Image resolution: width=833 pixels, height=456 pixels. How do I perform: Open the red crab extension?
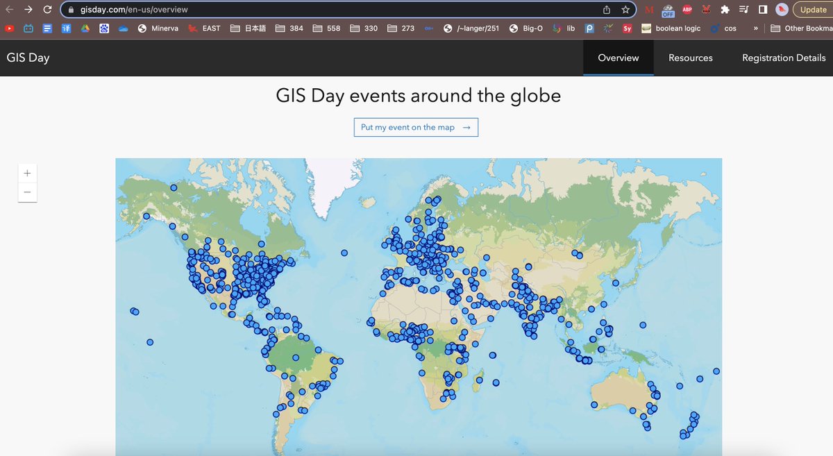click(707, 10)
